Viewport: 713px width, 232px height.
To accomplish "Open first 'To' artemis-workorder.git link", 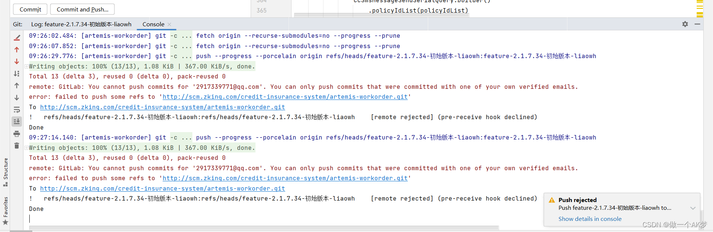I will [x=163, y=107].
